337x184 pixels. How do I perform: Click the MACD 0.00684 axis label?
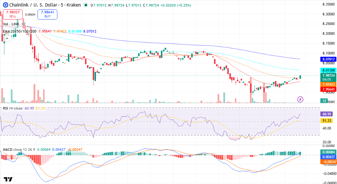328,152
